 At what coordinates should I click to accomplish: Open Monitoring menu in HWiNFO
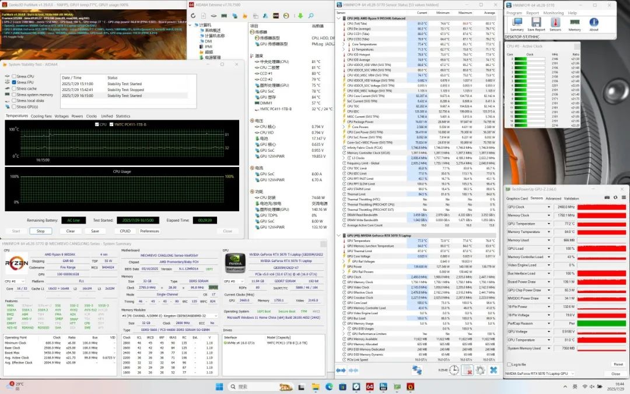point(553,13)
